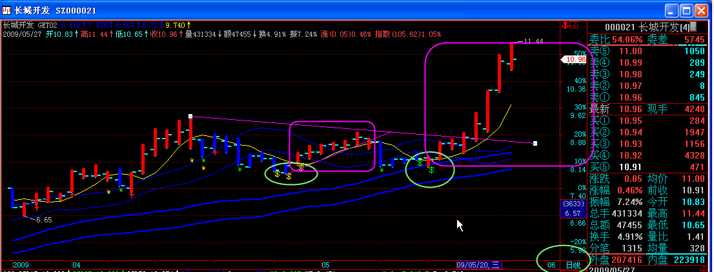
Task: Click the 50% level label on price axis
Action: [579, 53]
